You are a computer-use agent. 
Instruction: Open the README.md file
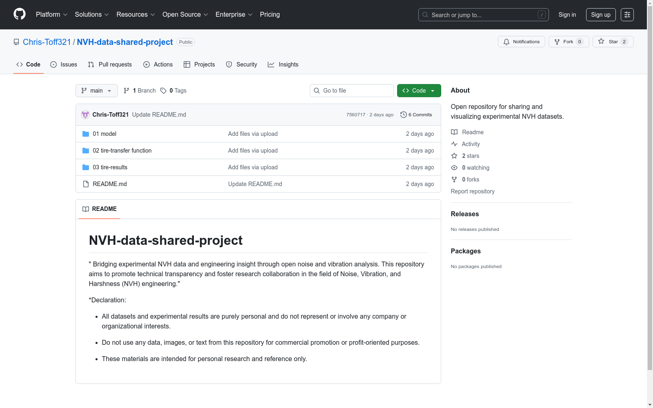click(x=110, y=184)
